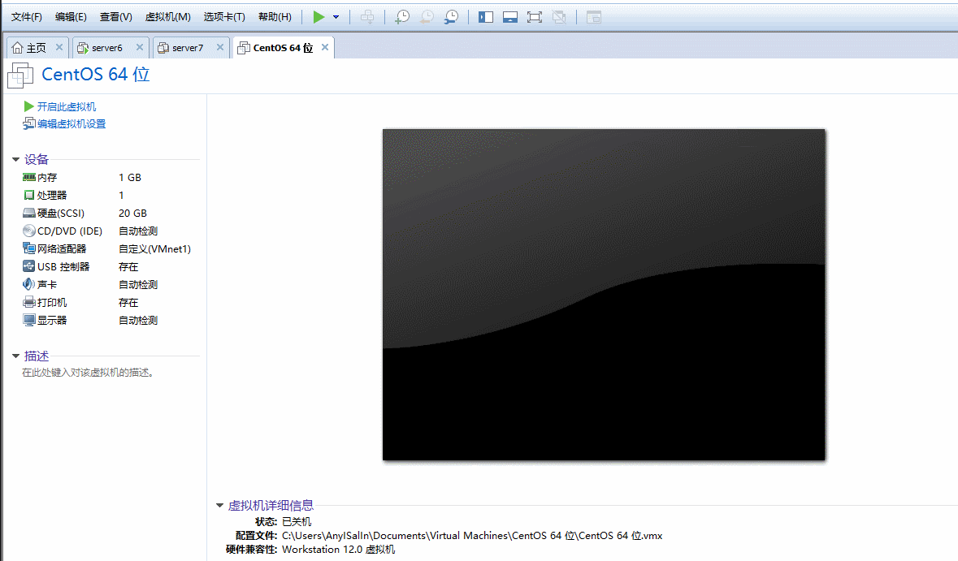Image resolution: width=958 pixels, height=561 pixels.
Task: Open the 选项卡(T) menu
Action: point(224,17)
